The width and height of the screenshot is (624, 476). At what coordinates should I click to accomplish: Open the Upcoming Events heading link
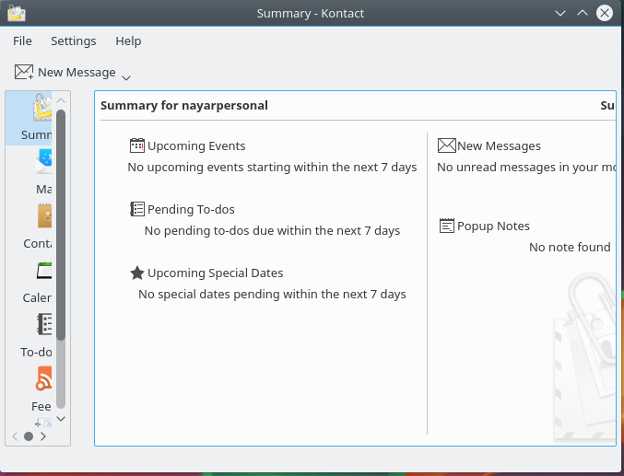coord(196,146)
